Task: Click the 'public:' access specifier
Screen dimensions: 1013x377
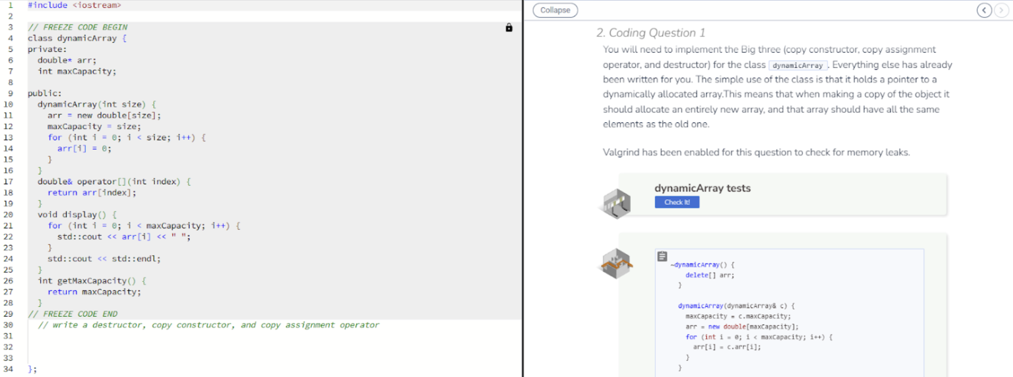Action: point(45,93)
